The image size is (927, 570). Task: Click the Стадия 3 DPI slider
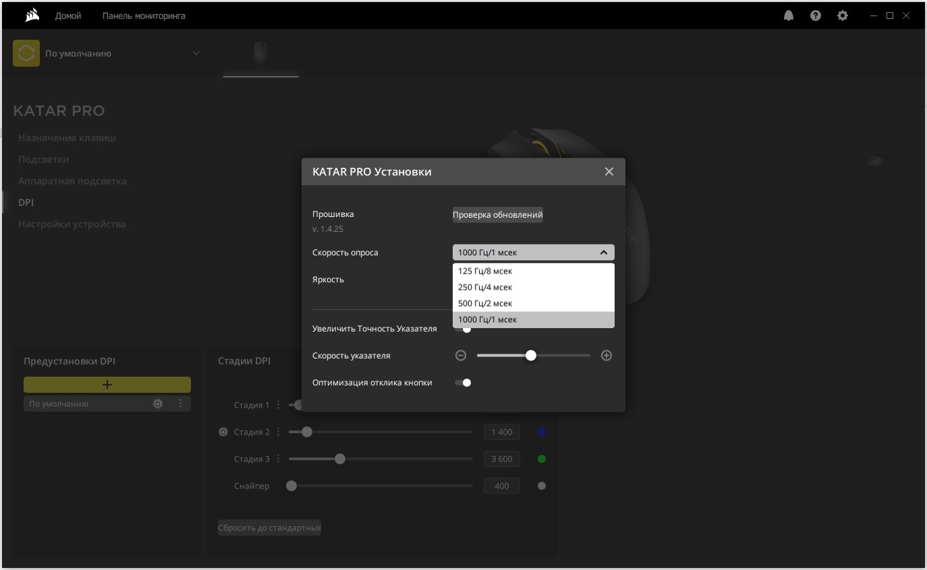tap(381, 459)
